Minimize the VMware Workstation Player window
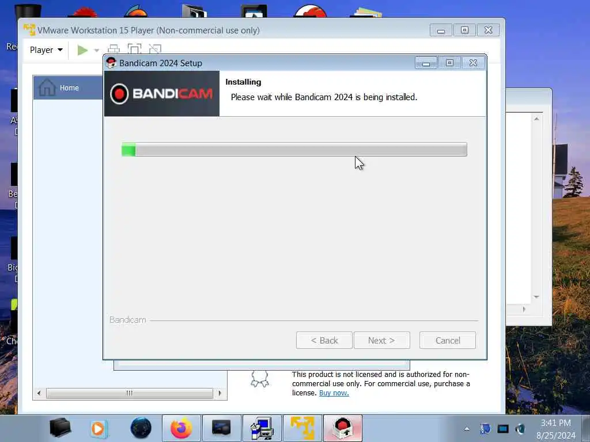The height and width of the screenshot is (442, 590). 441,30
